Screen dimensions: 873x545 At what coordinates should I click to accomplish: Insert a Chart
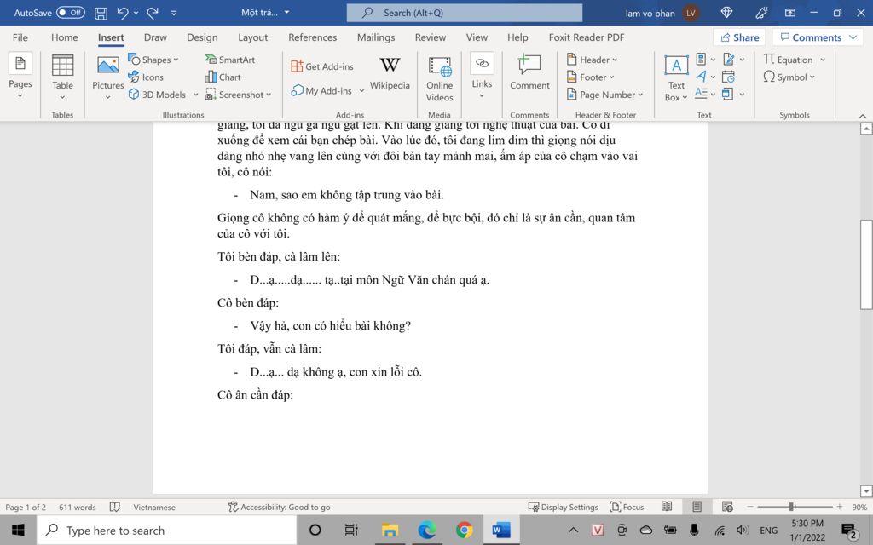point(223,77)
